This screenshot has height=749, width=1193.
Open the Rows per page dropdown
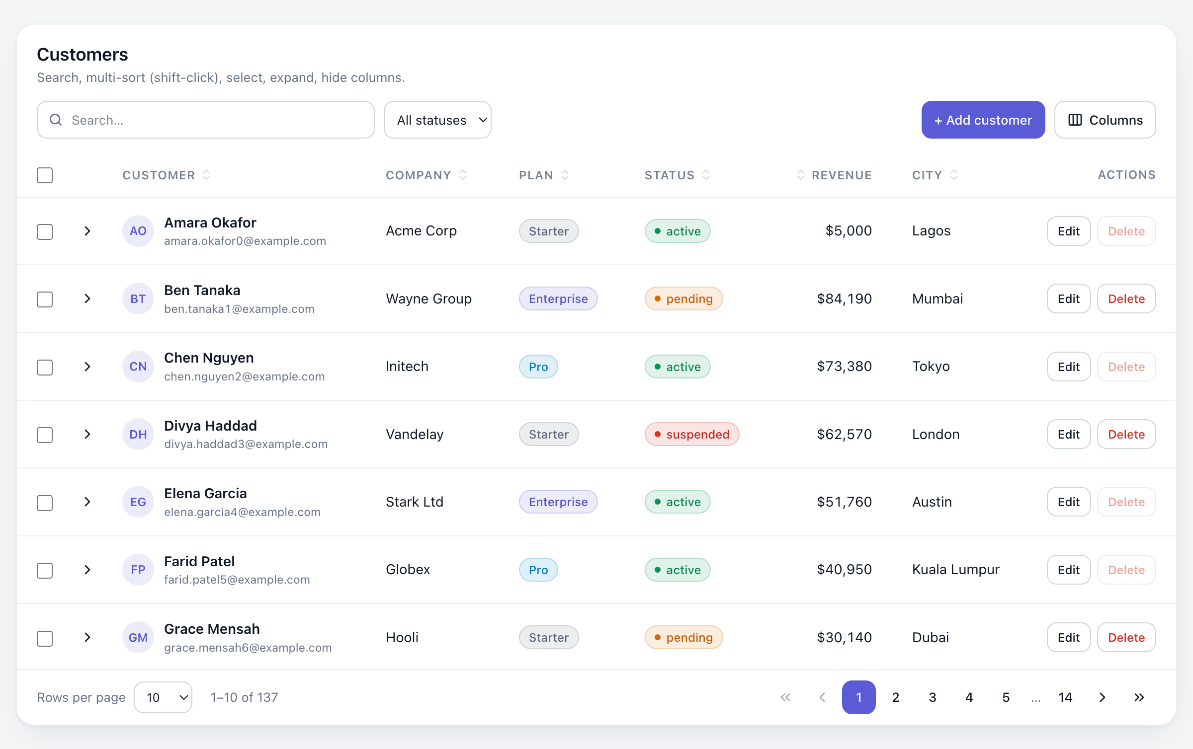click(x=163, y=697)
